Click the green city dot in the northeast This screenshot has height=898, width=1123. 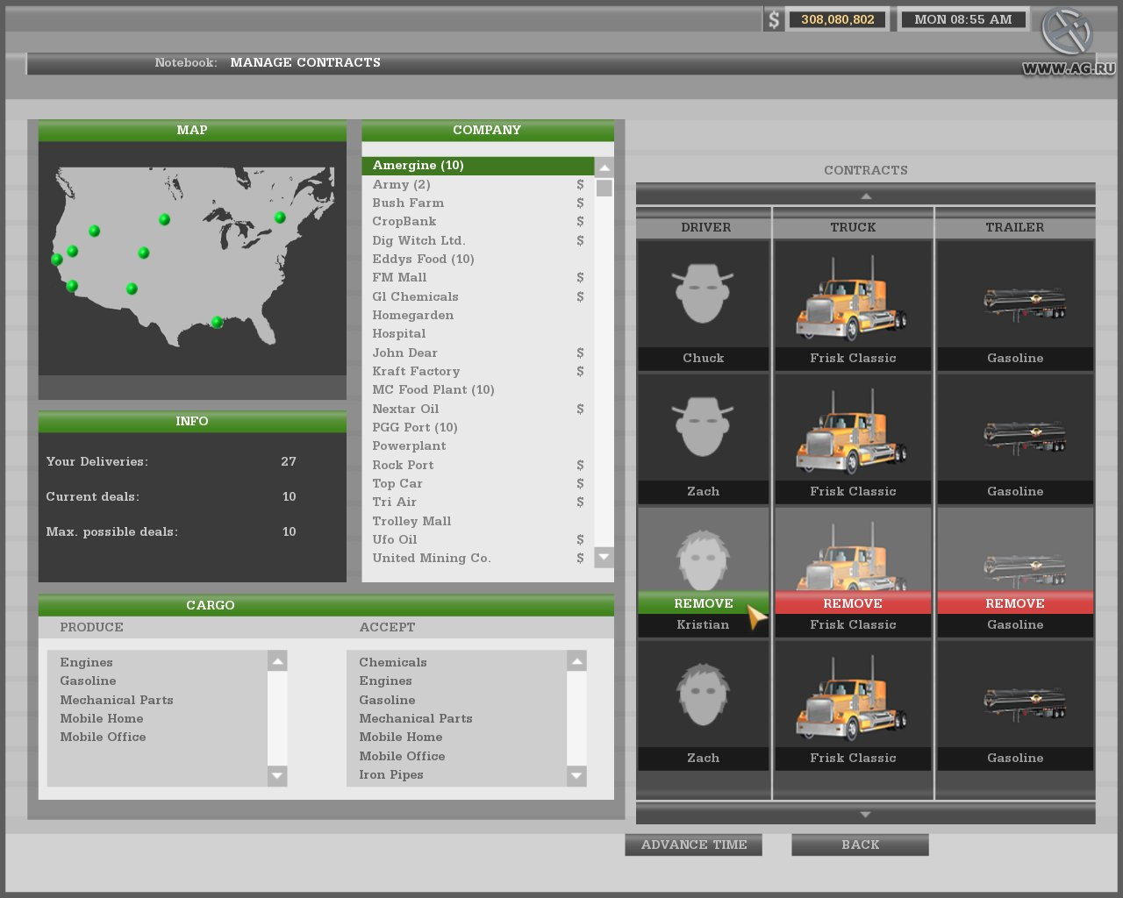(280, 217)
